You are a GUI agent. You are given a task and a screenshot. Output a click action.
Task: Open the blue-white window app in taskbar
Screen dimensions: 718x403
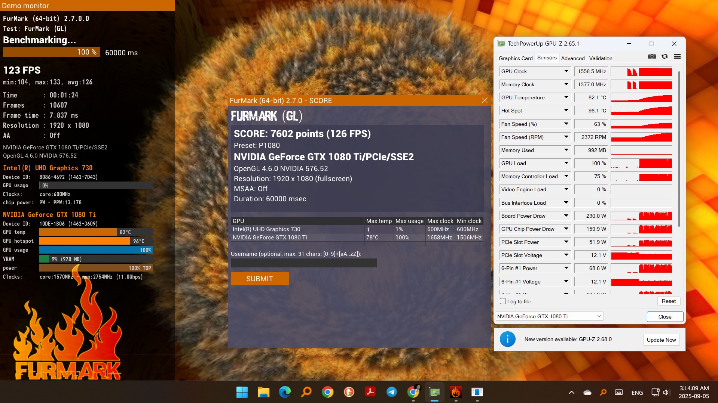(x=477, y=392)
